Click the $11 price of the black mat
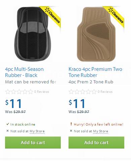Image resolution: width=131 pixels, height=161 pixels. (x=13, y=103)
